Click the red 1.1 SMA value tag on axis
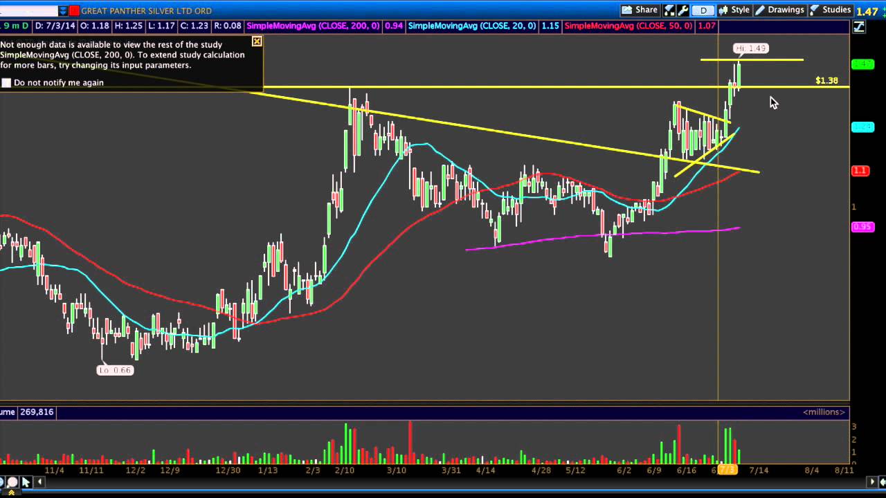 (860, 170)
